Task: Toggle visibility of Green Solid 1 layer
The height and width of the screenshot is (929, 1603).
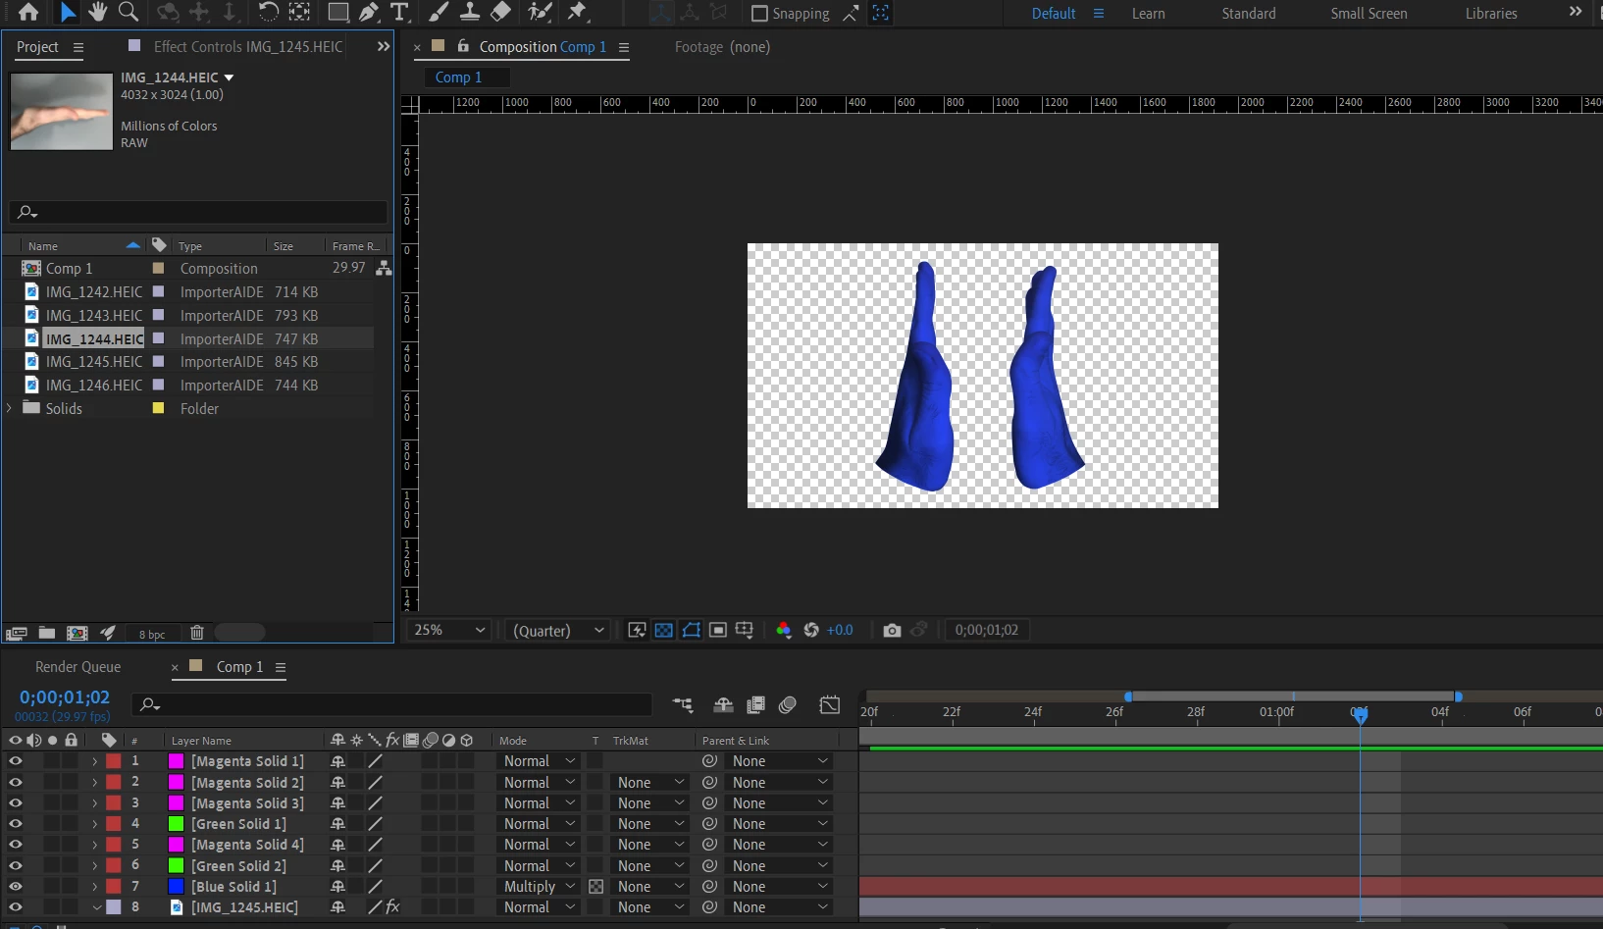Action: pos(15,824)
